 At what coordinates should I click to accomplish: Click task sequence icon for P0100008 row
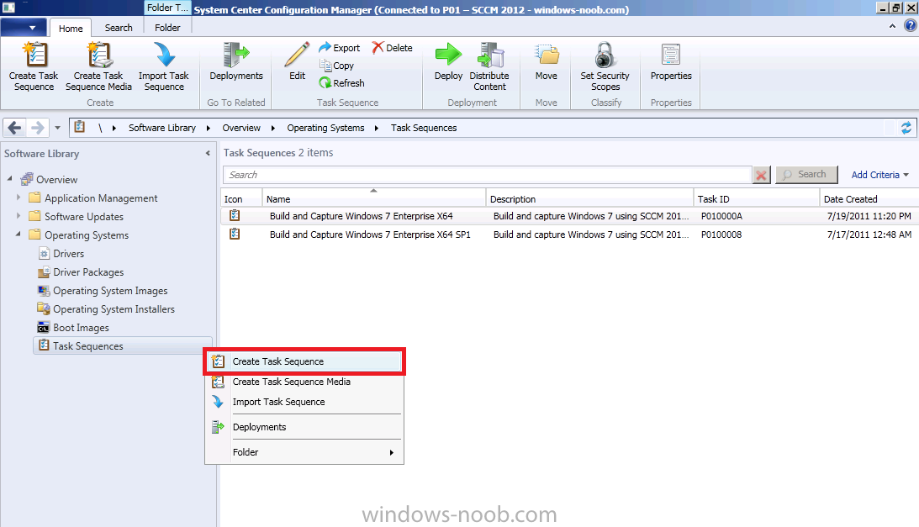235,234
